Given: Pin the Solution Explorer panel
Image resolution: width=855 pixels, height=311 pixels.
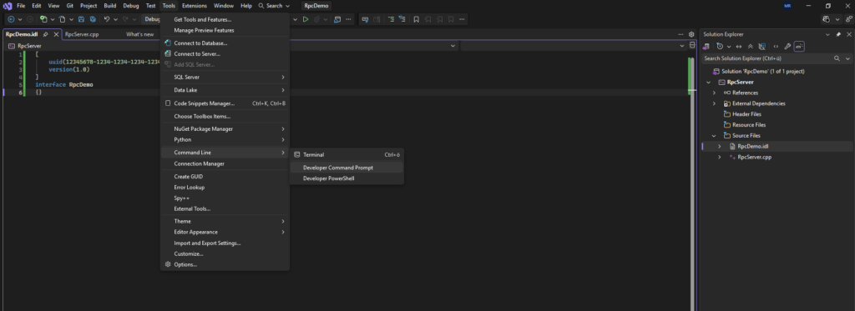Looking at the screenshot, I should pyautogui.click(x=838, y=34).
